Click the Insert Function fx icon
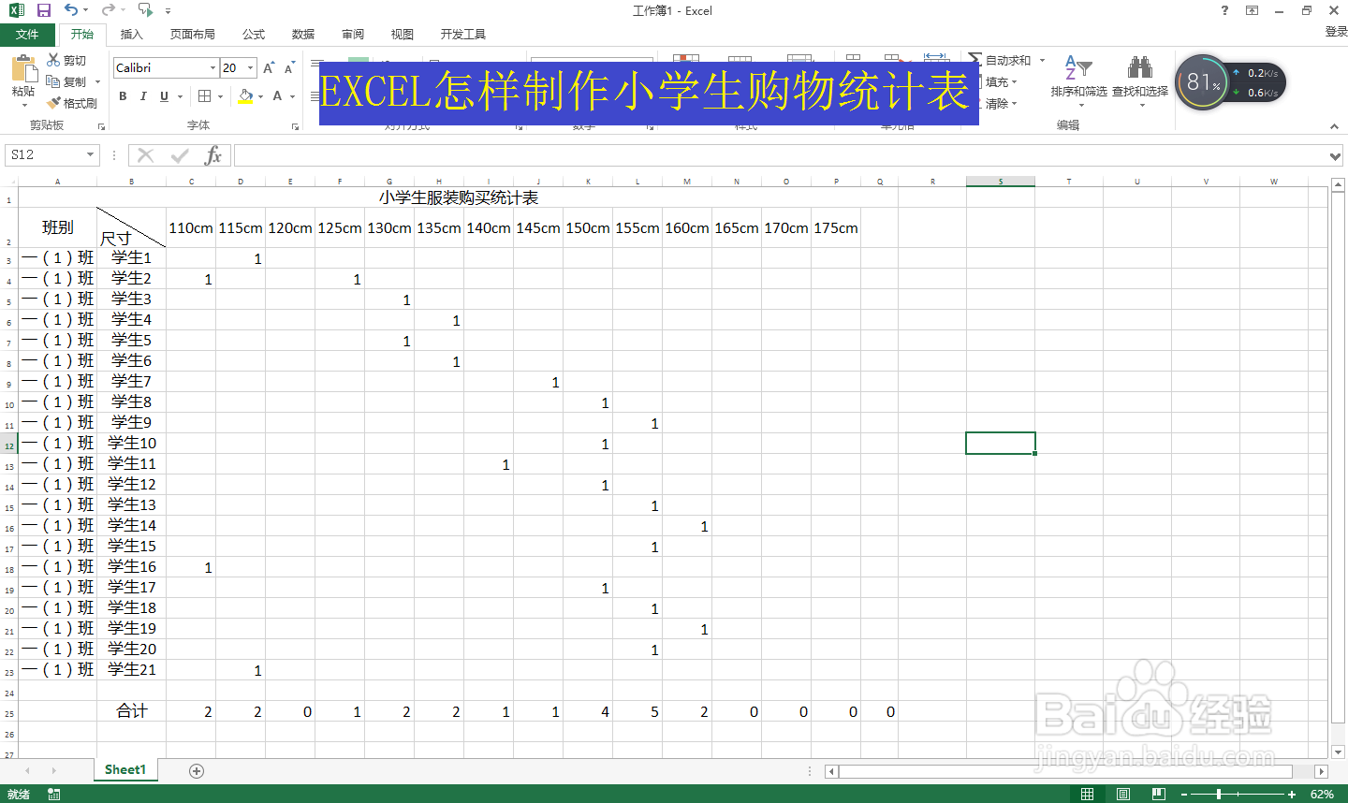The image size is (1348, 803). coord(213,155)
